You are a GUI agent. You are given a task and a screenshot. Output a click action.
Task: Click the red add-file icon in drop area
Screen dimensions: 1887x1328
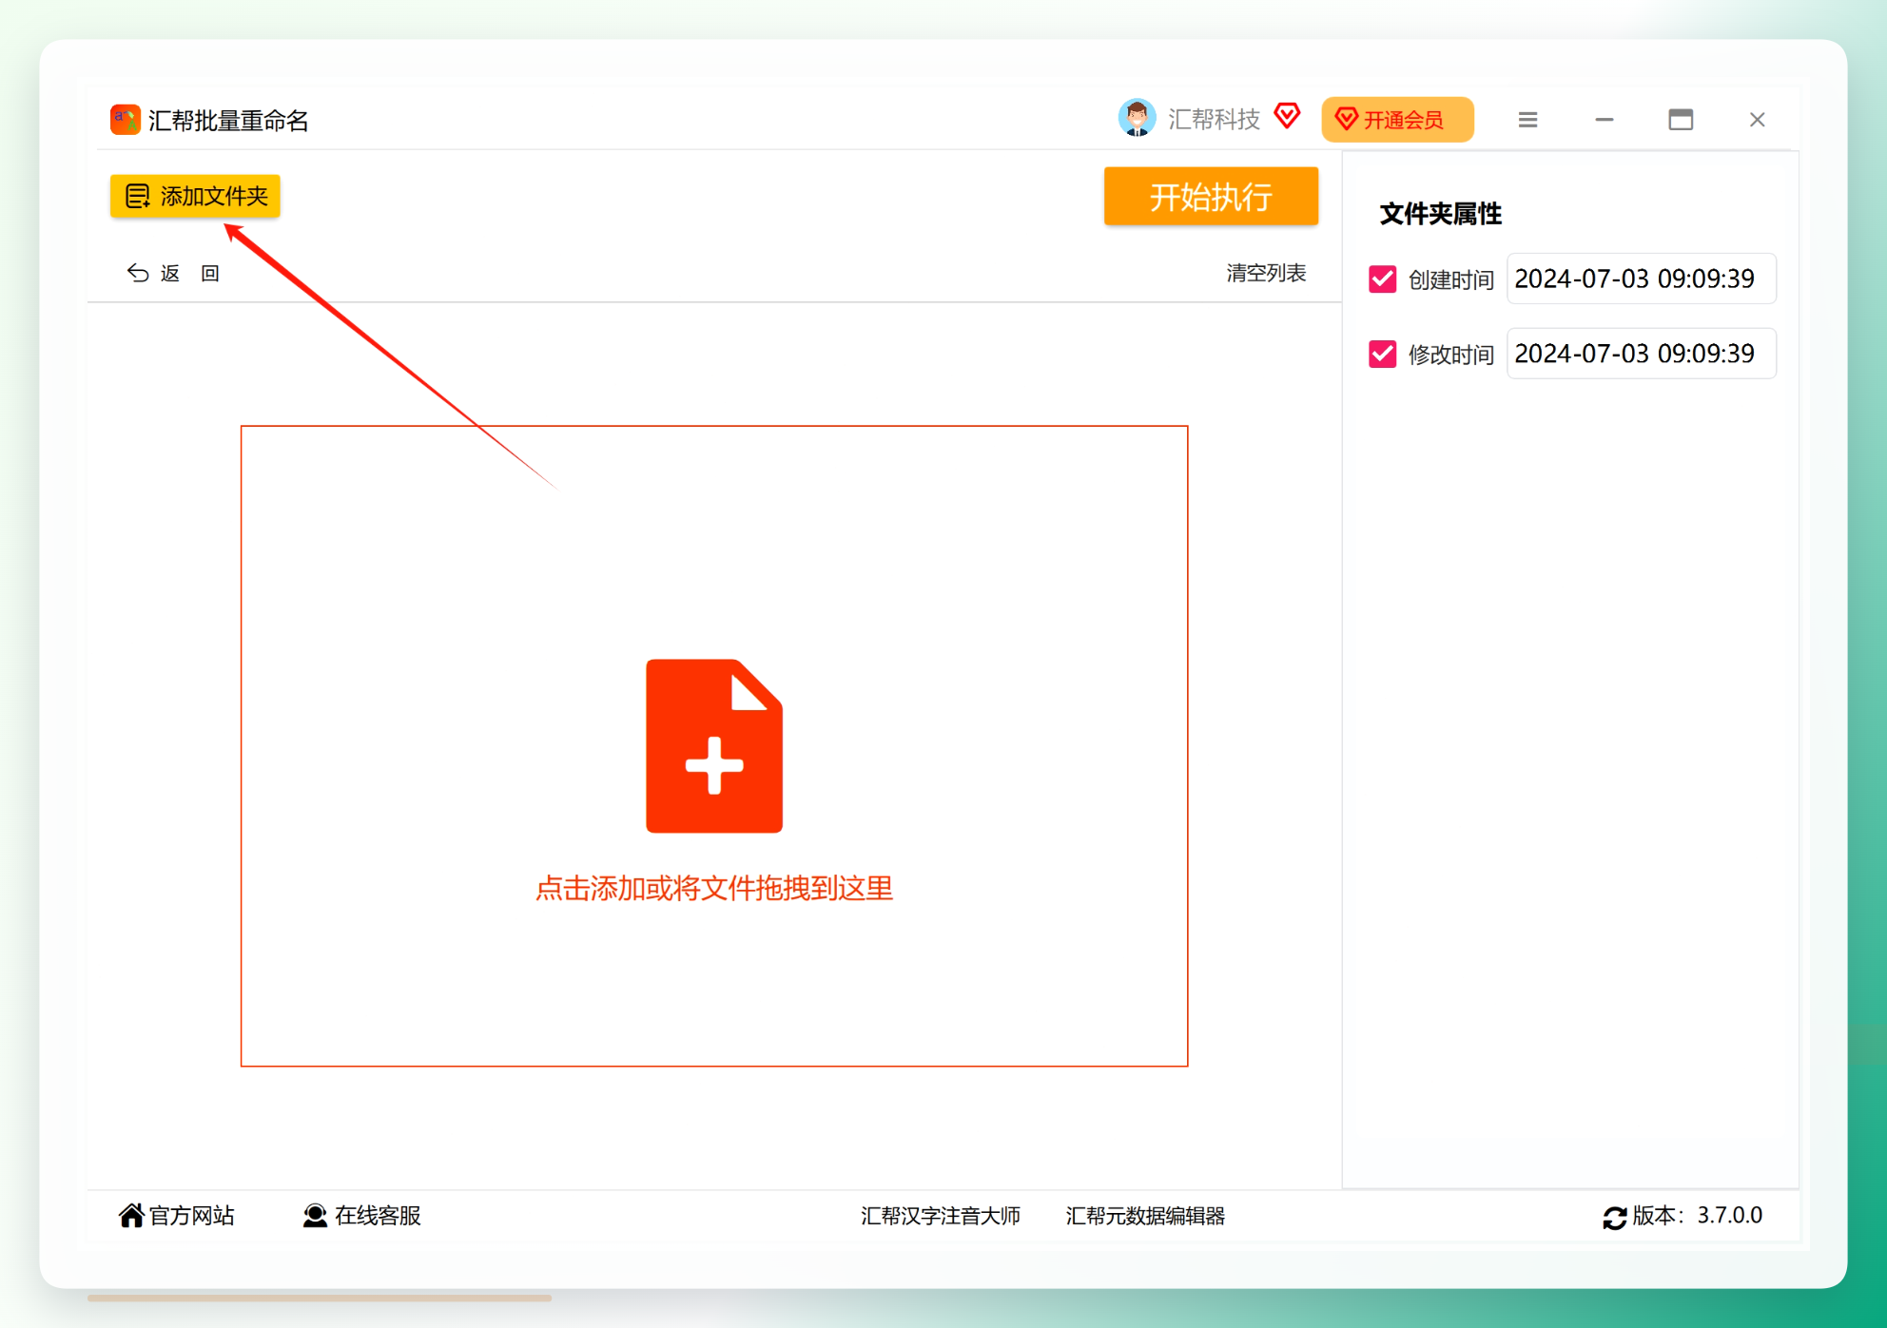point(714,746)
